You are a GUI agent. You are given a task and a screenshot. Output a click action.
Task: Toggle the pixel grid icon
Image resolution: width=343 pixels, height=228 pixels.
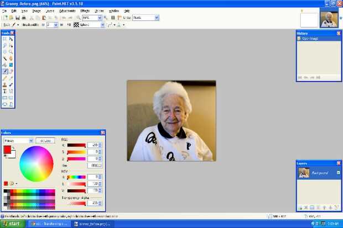(113, 18)
